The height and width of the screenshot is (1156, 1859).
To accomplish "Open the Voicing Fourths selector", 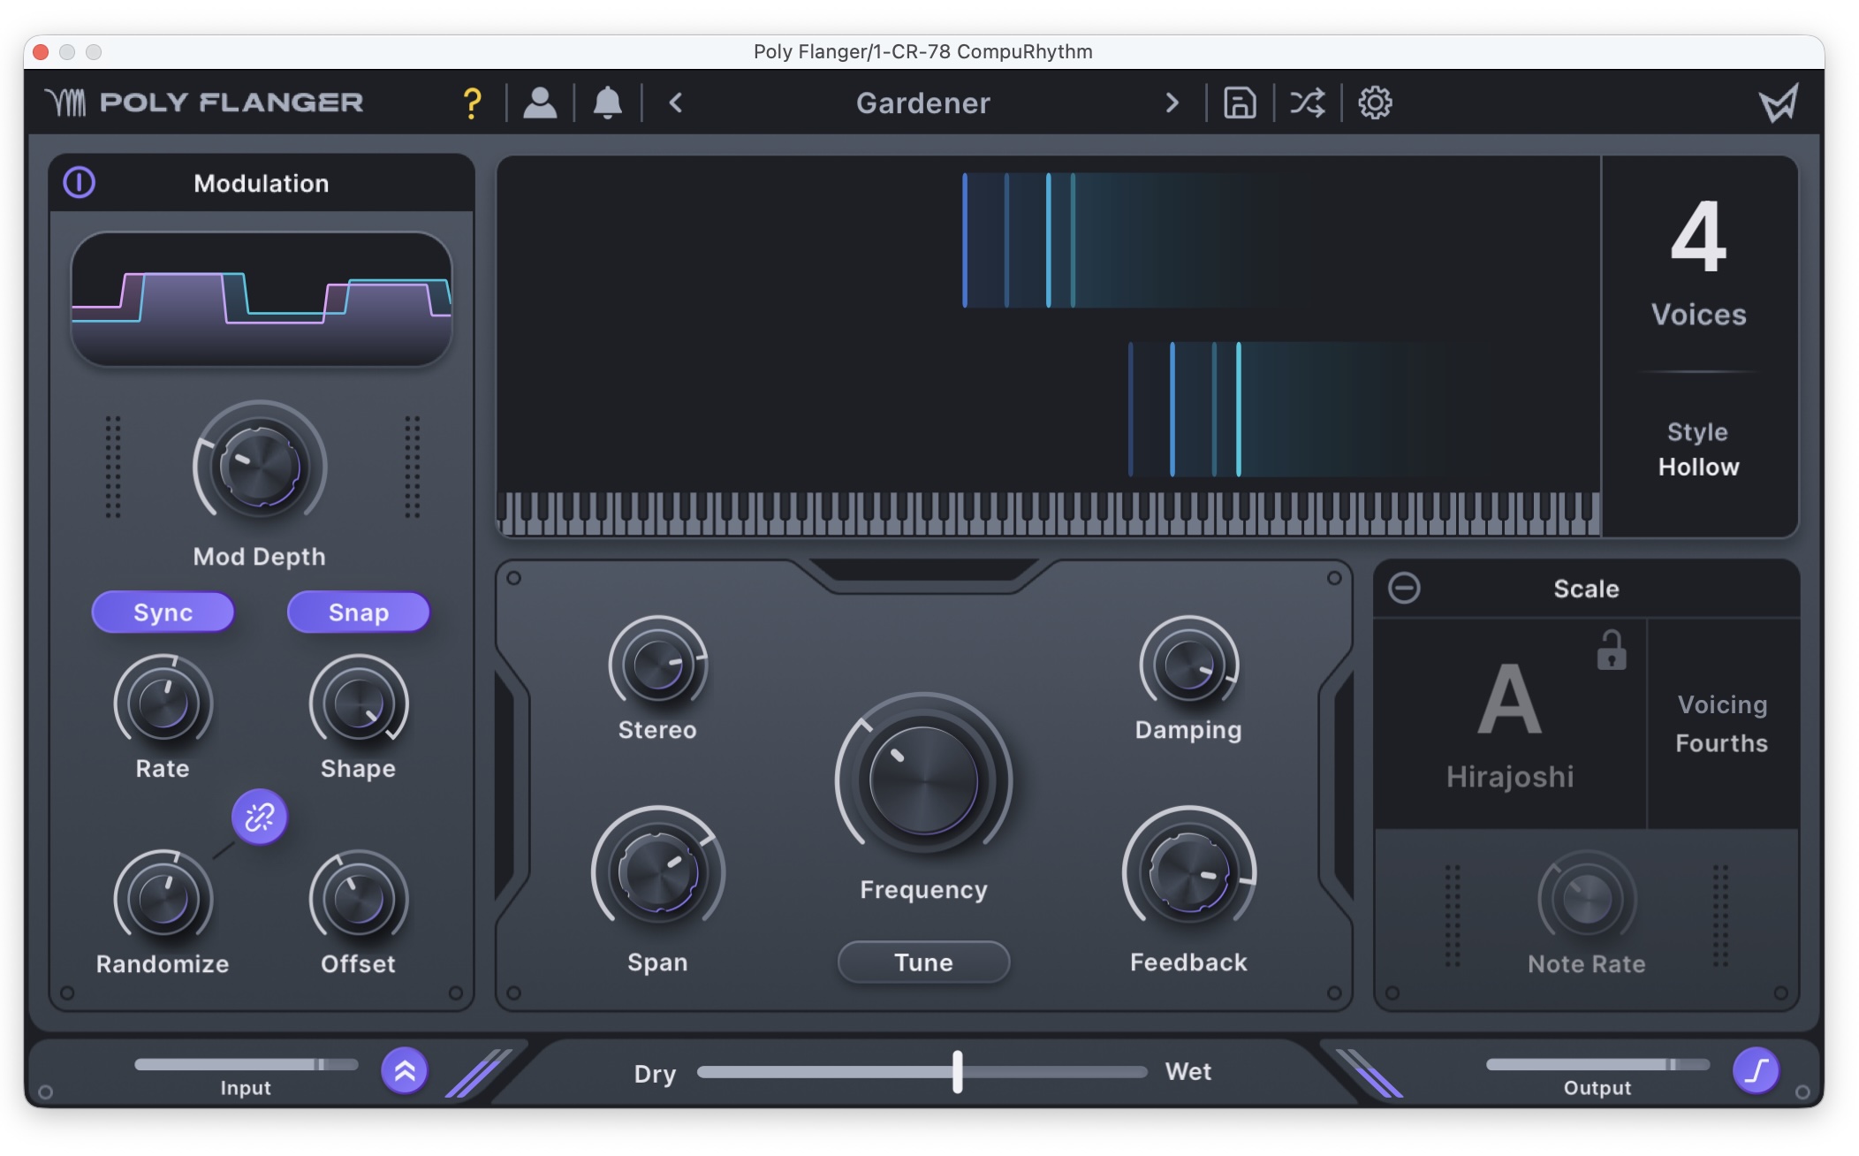I will [x=1721, y=724].
